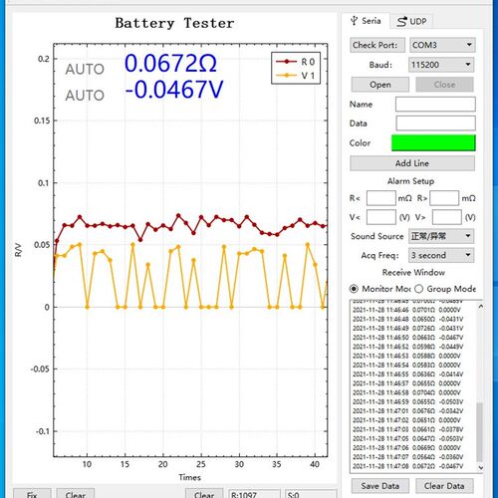
Task: Click the R 0 legend entry
Action: 296,62
